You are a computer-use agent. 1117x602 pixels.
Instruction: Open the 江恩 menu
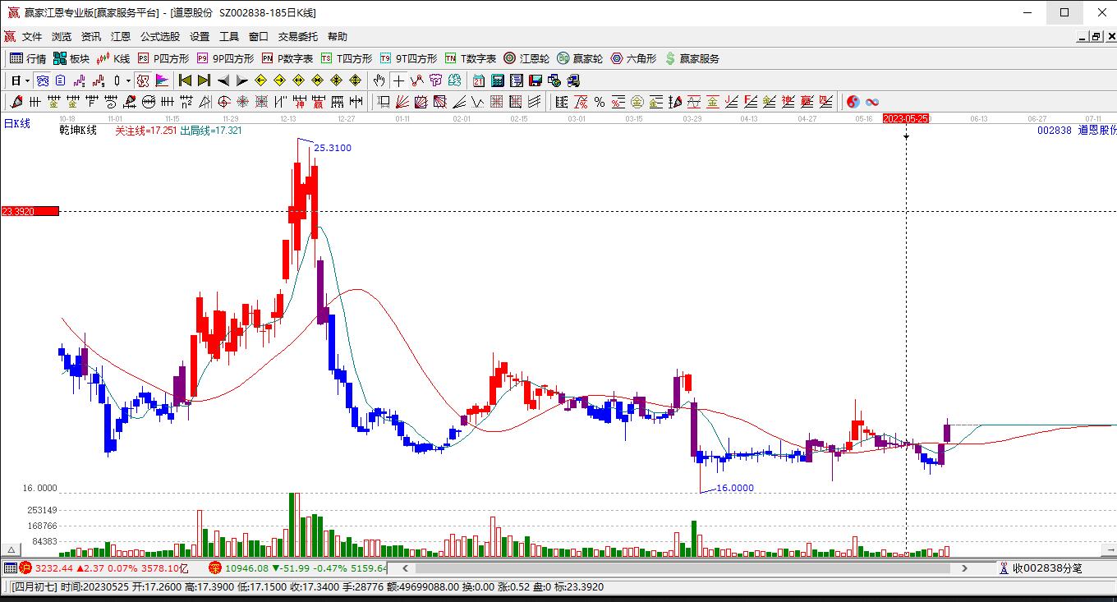coord(121,36)
